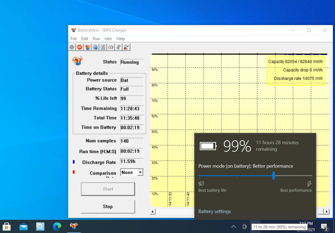Viewport: 335px width, 233px height.
Task: Click the "11 hours 28 minutes remaining" text
Action: tap(277, 146)
